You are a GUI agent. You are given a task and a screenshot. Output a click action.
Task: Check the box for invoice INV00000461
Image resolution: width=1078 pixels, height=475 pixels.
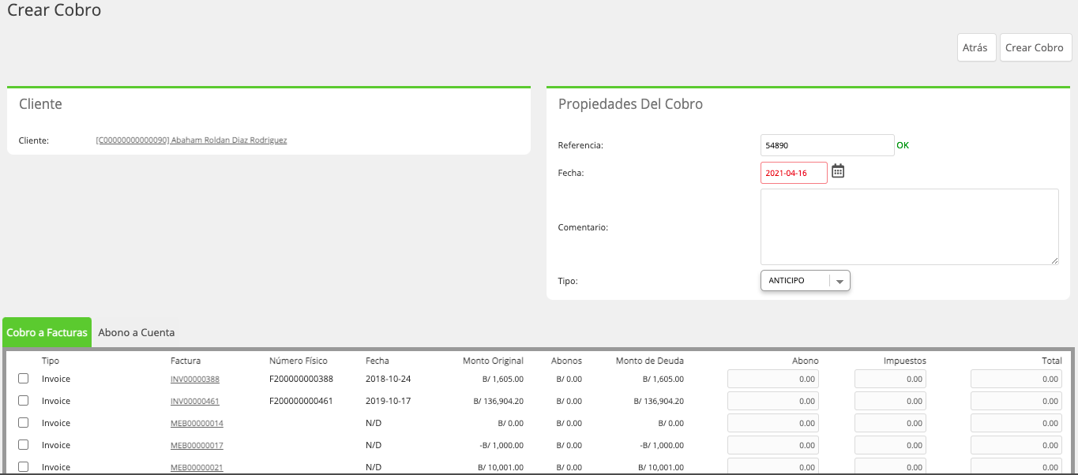pyautogui.click(x=24, y=401)
